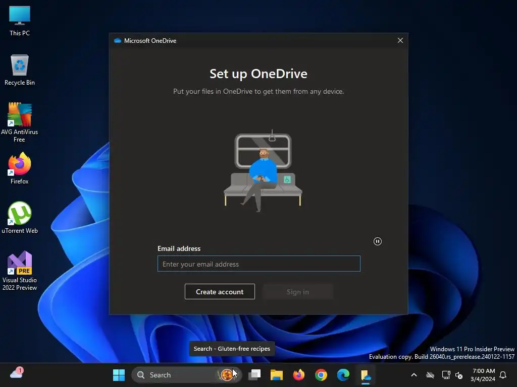Click the train passenger illustration
The image size is (517, 387).
pyautogui.click(x=263, y=171)
